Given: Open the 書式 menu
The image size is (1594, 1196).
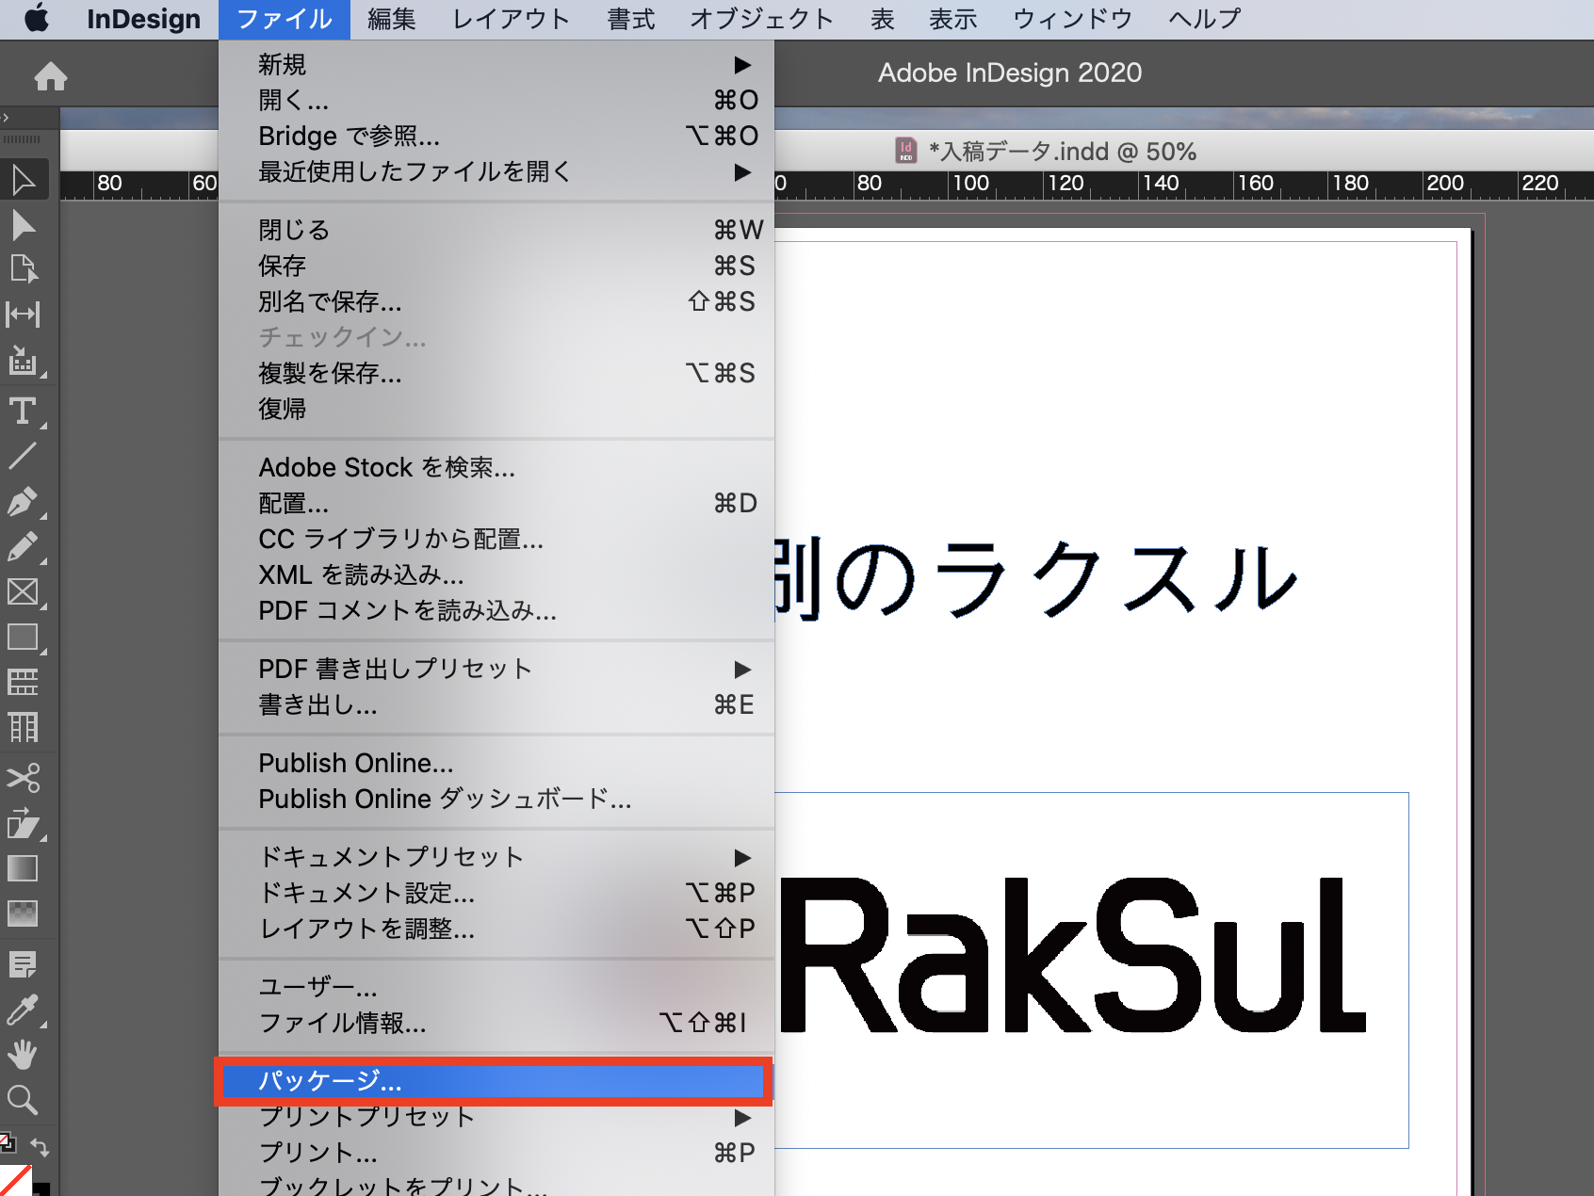Looking at the screenshot, I should [631, 20].
